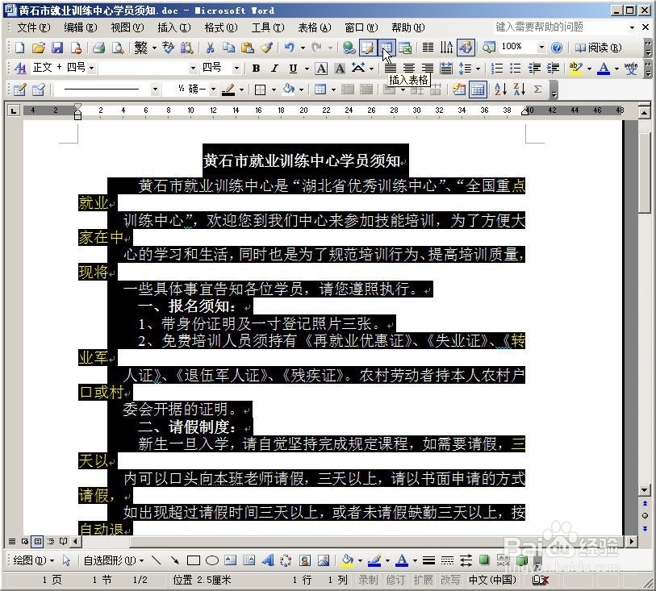Toggle the Draw Table pencil tool
The image size is (656, 591).
19,89
